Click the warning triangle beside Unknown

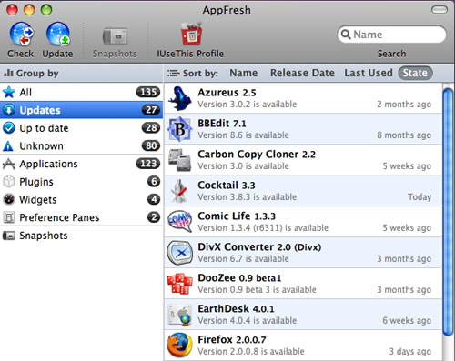[8, 146]
